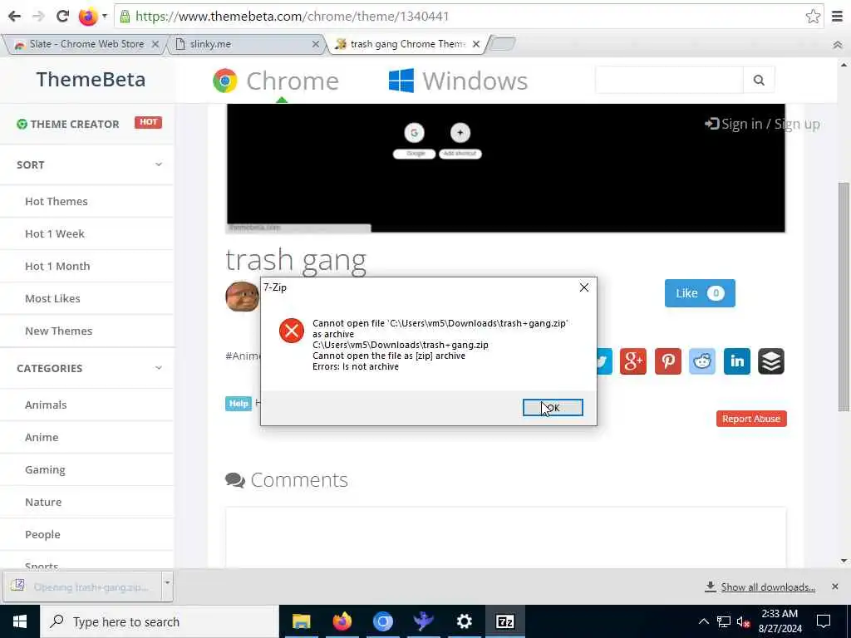Click the padlock site security icon
Image resolution: width=851 pixels, height=638 pixels.
click(x=125, y=17)
